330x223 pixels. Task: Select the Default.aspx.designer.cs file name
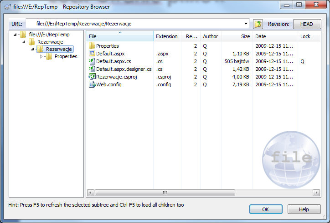coord(124,69)
